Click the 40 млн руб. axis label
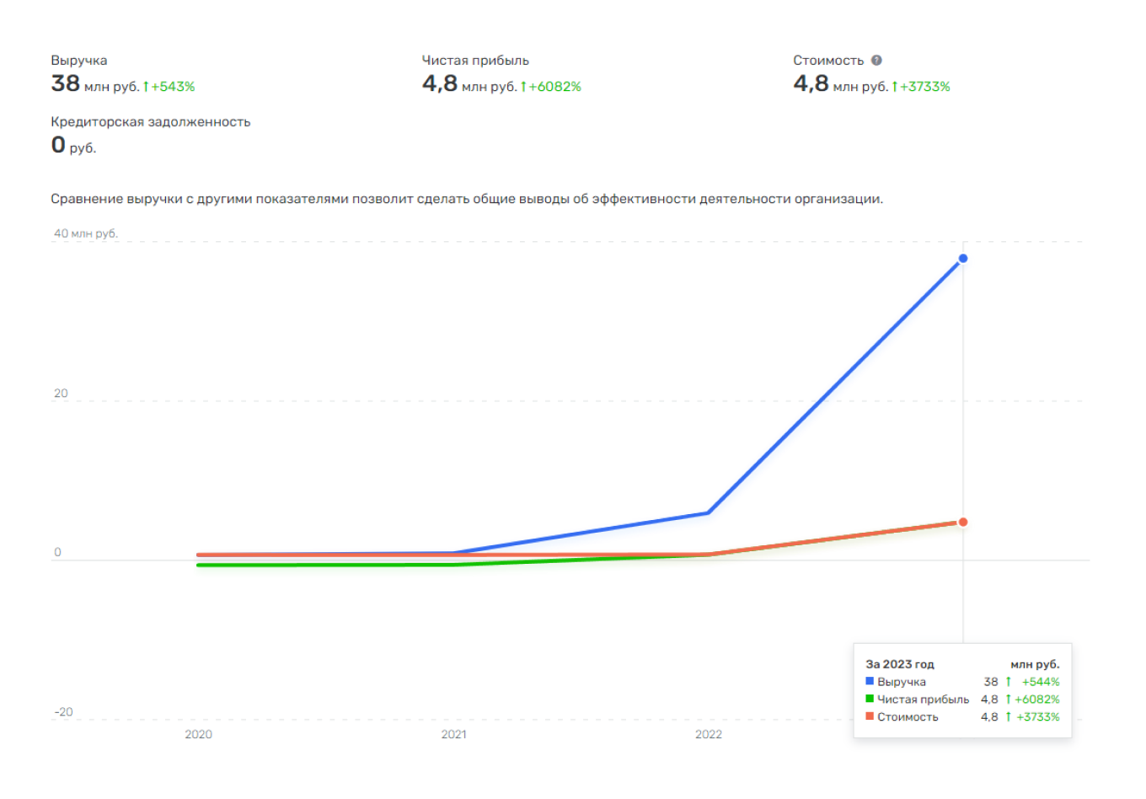 pyautogui.click(x=86, y=233)
